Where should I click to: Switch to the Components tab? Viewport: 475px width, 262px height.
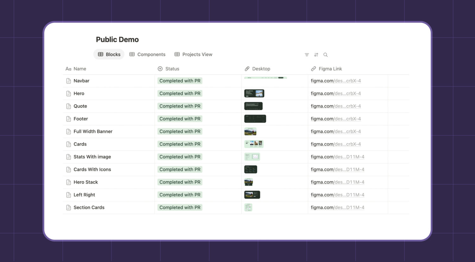tap(147, 55)
